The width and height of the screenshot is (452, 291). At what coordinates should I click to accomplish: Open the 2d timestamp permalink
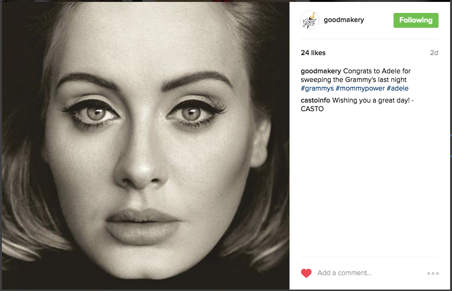(434, 53)
